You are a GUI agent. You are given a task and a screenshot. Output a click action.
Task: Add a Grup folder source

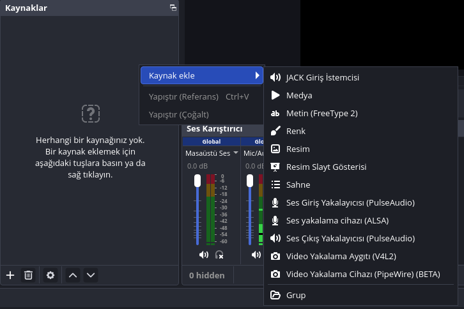click(360, 295)
